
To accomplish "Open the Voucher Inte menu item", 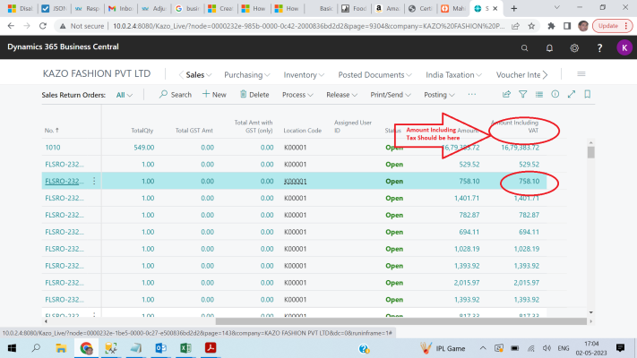I will (518, 74).
